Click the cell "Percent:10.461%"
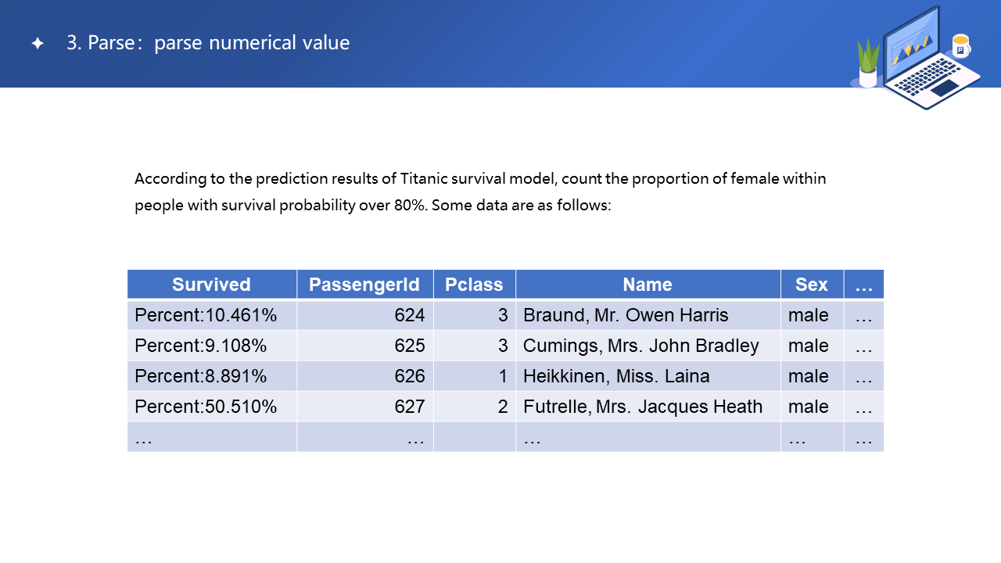 pos(206,315)
